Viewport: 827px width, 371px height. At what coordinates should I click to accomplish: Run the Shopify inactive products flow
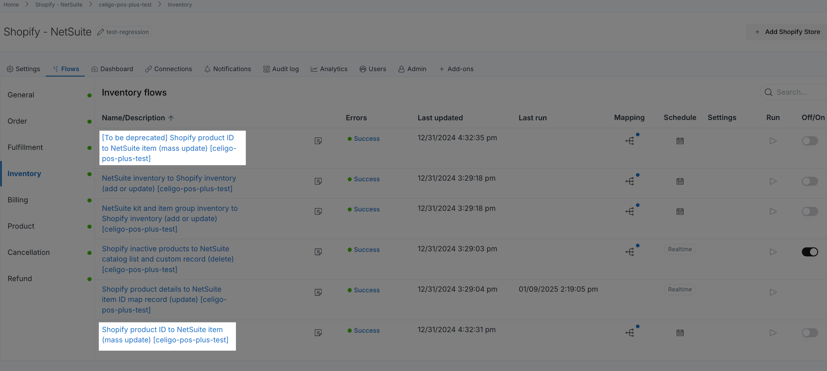pyautogui.click(x=773, y=252)
